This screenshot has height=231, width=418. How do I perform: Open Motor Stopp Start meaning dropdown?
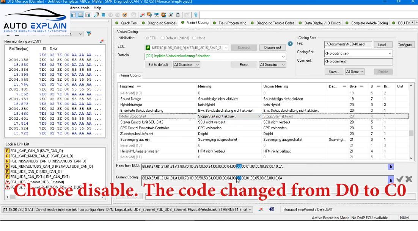pos(259,116)
